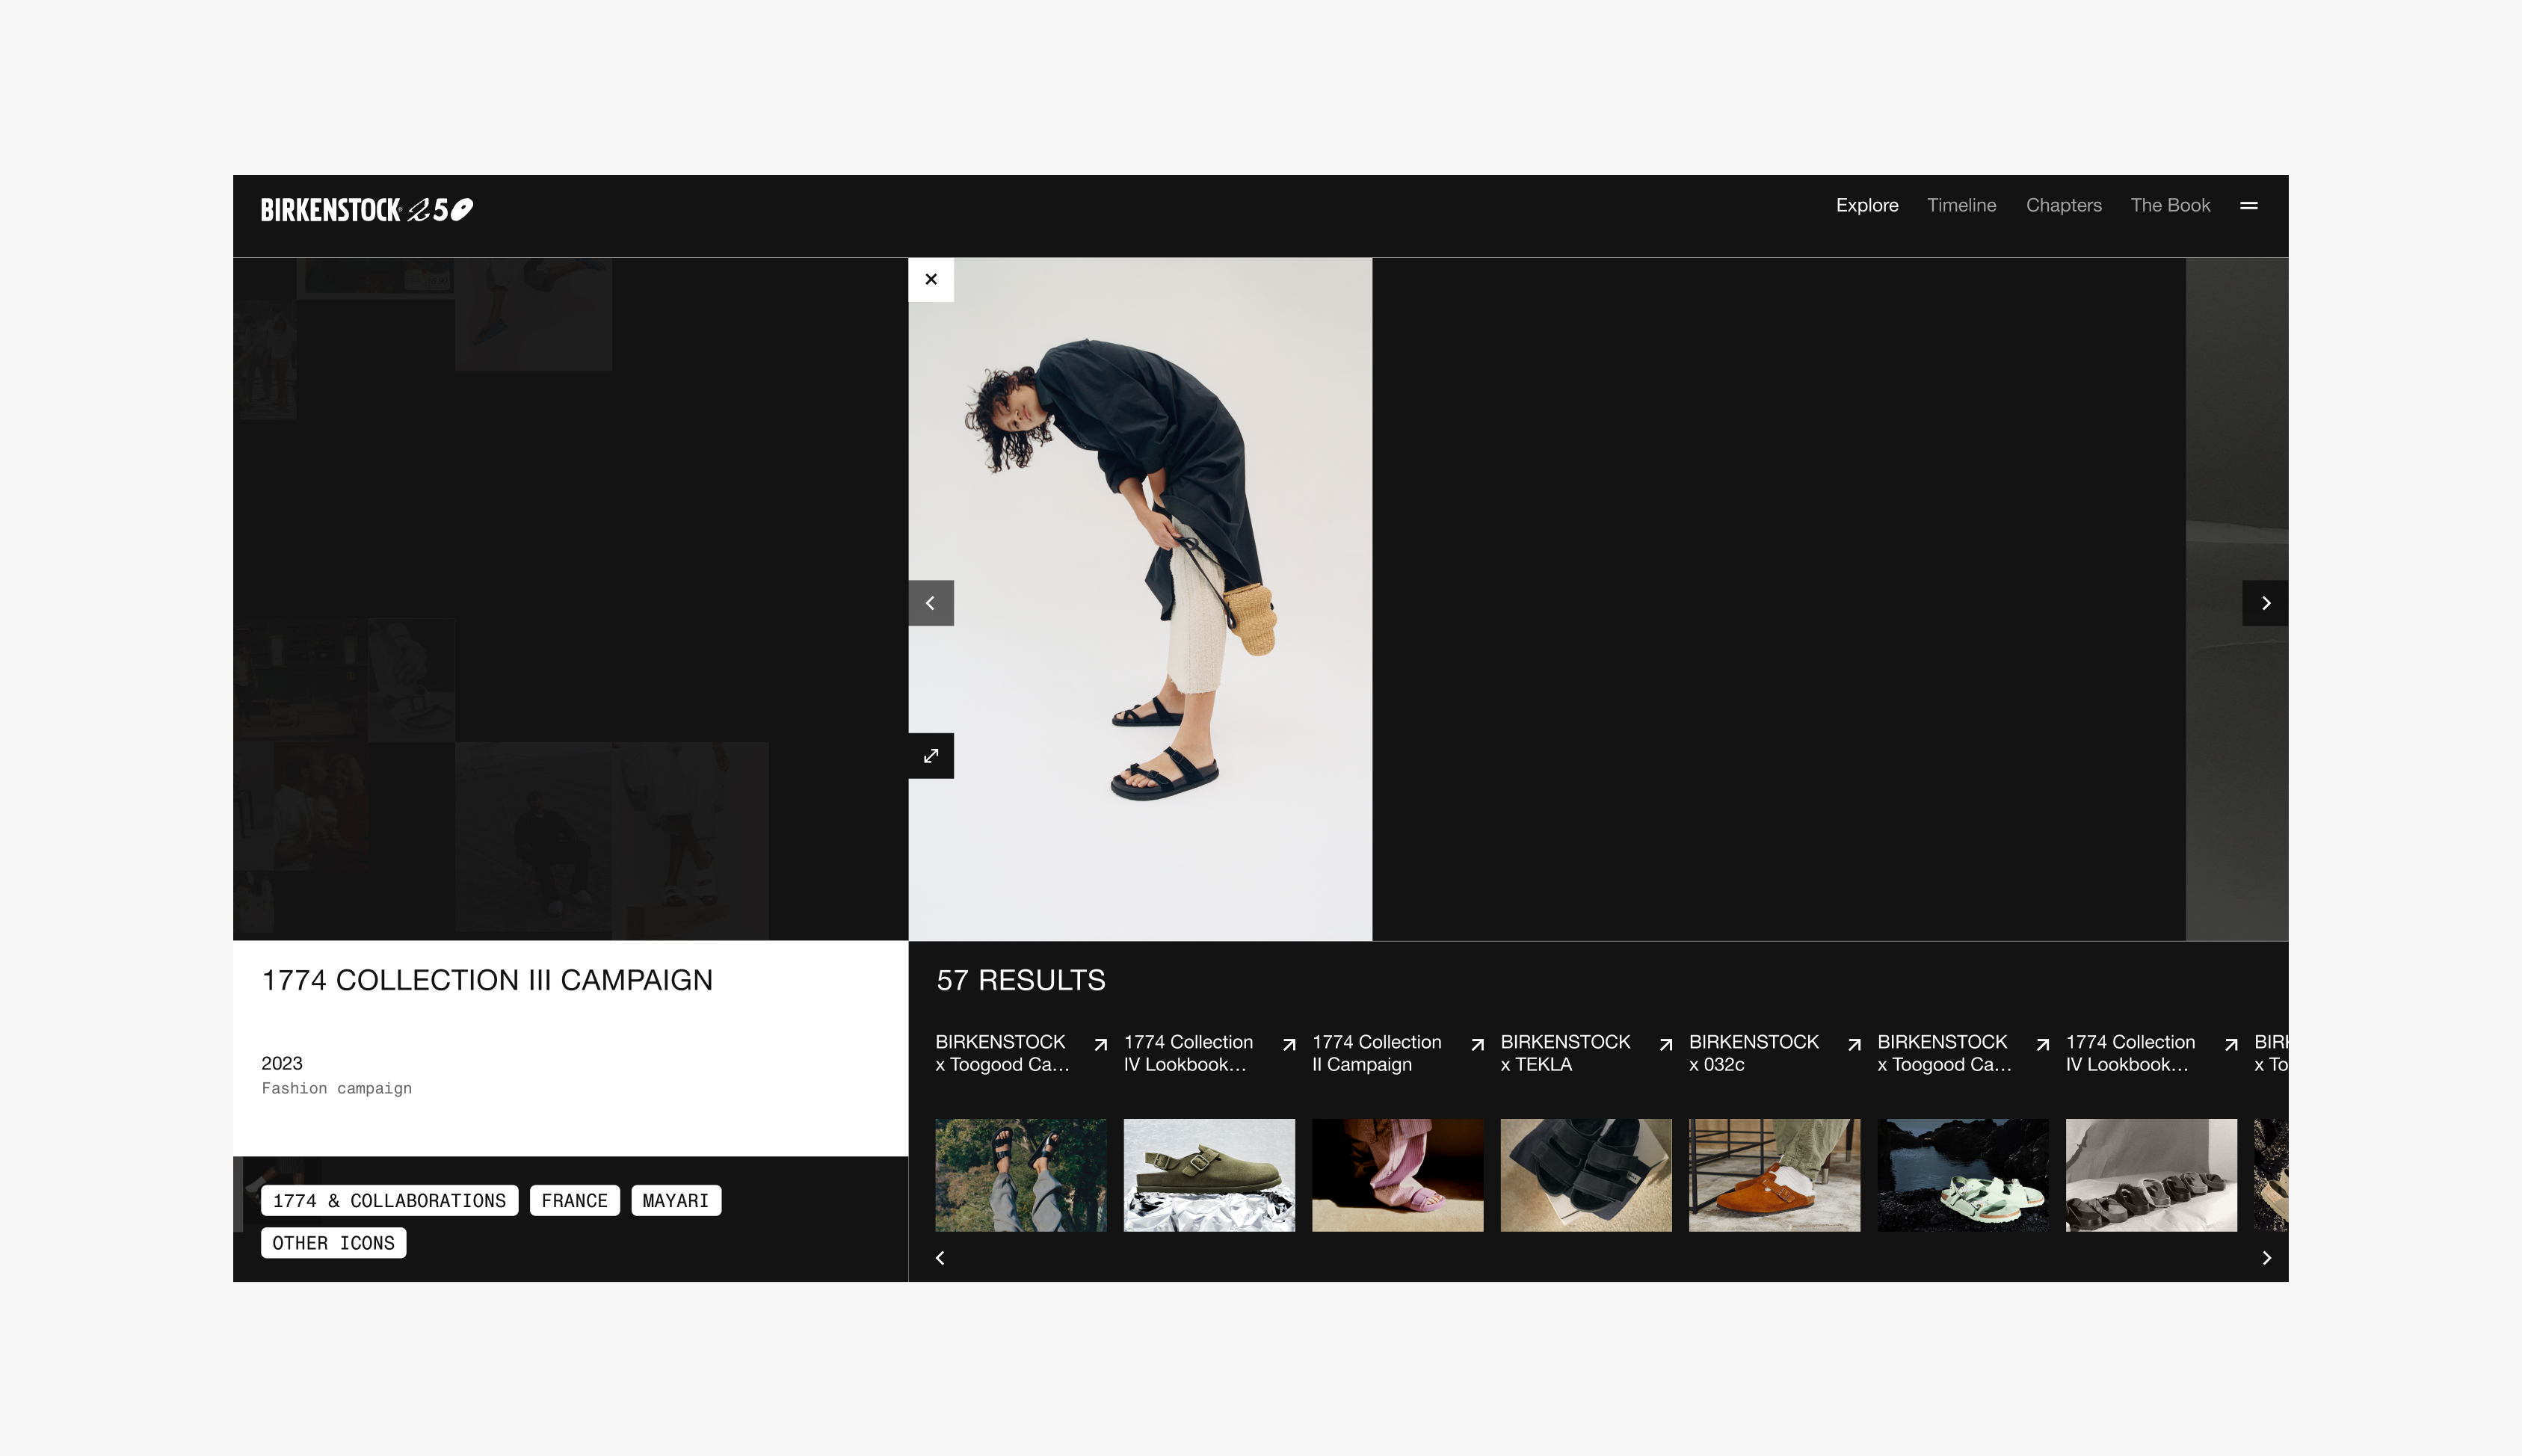Screen dimensions: 2522x1456
Task: Go to previous campaign image arrow
Action: coord(931,603)
